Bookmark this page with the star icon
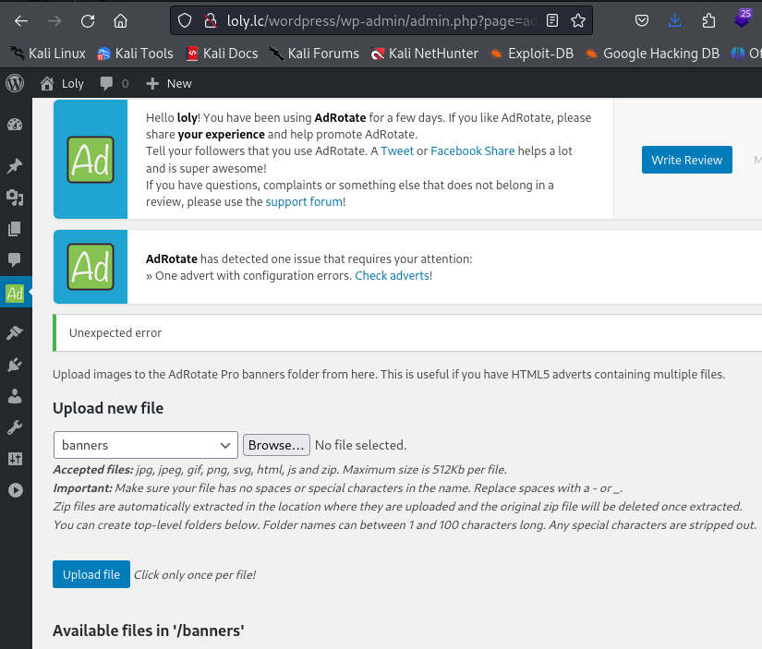The image size is (762, 649). [x=578, y=20]
